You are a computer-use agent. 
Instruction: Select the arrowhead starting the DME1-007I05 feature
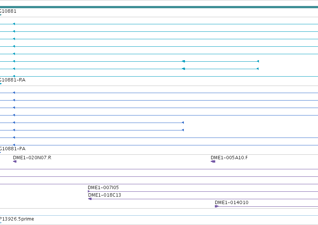click(89, 191)
